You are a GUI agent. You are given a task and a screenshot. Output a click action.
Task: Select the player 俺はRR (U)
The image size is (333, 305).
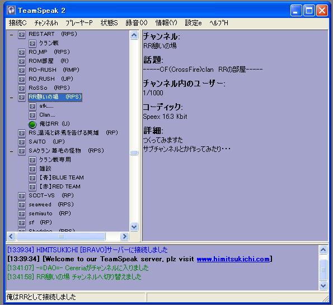pyautogui.click(x=54, y=124)
